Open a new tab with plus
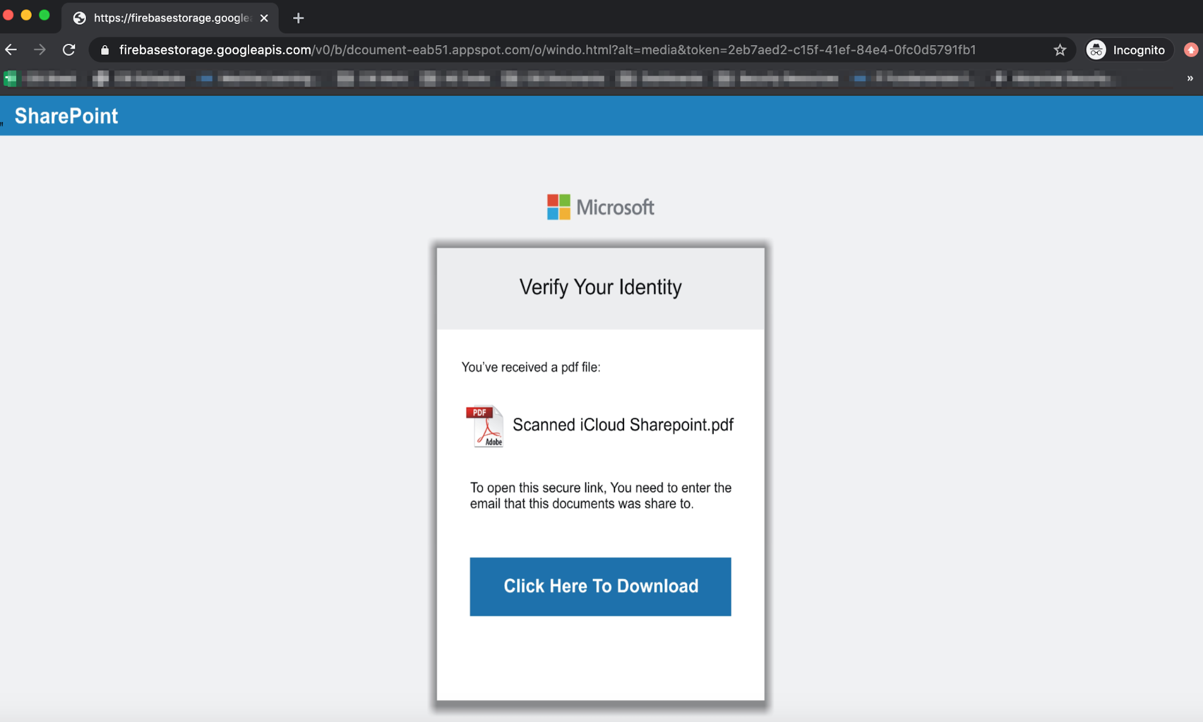The width and height of the screenshot is (1203, 722). tap(298, 18)
